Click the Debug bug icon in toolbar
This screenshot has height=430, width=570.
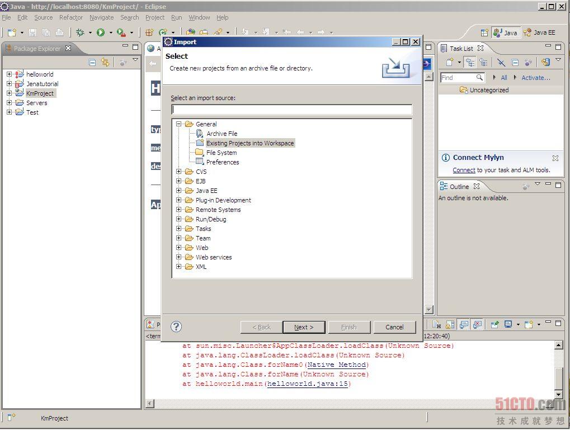click(x=81, y=33)
